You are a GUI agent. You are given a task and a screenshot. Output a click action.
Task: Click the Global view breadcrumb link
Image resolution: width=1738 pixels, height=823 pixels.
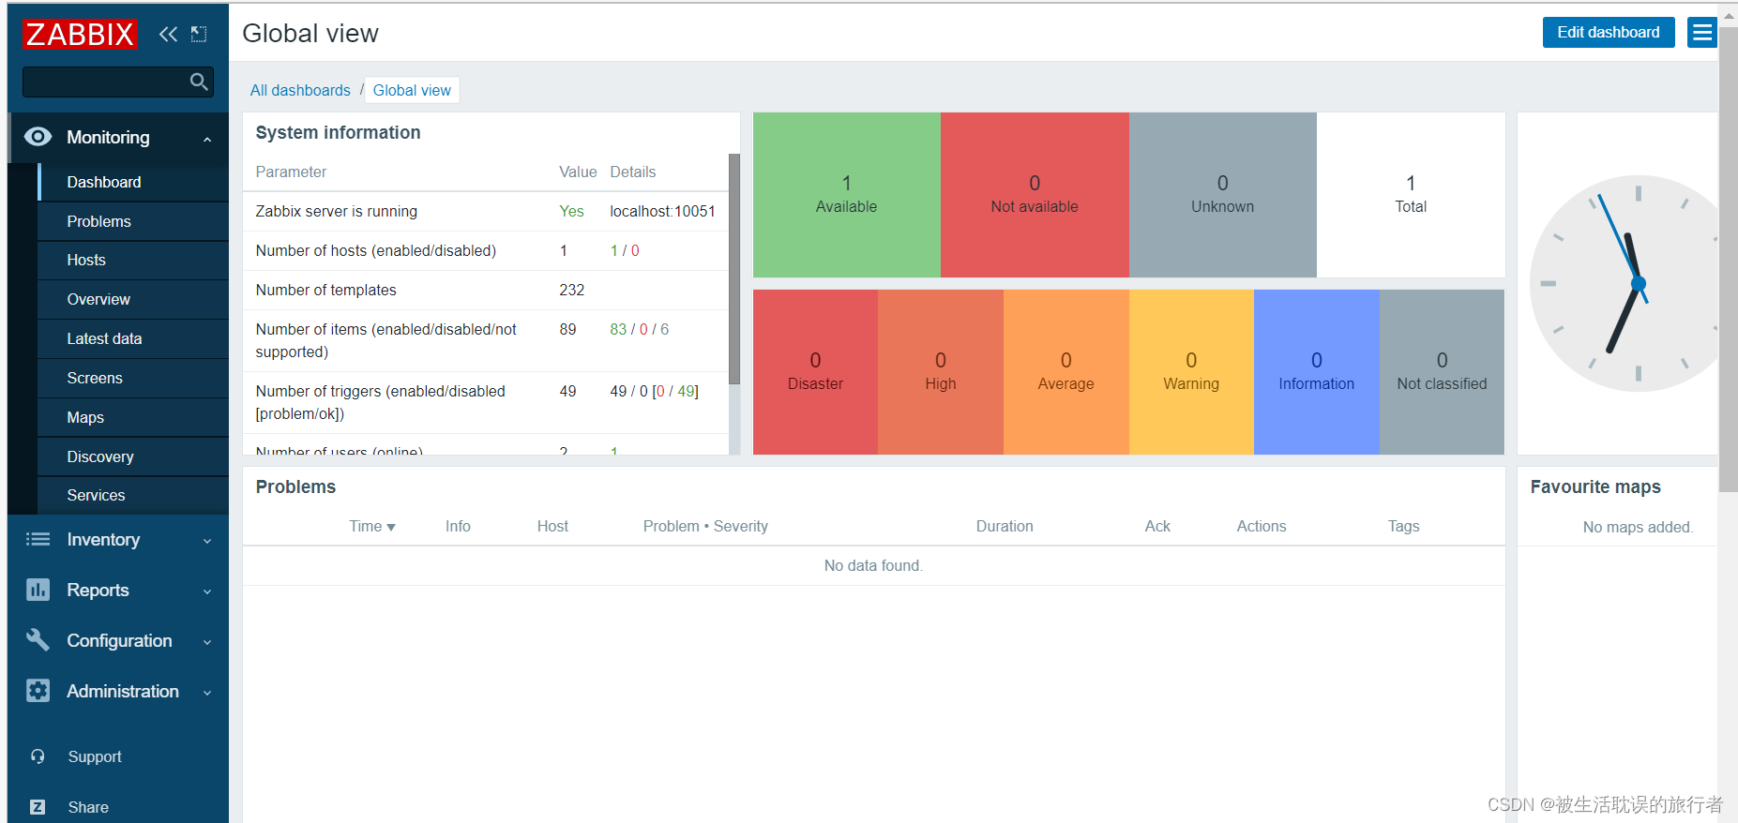click(412, 90)
